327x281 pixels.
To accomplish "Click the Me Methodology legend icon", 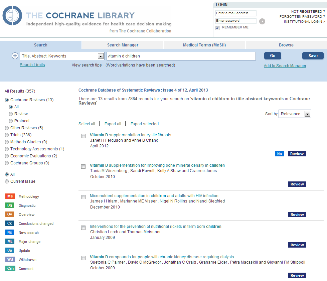I will [10, 196].
